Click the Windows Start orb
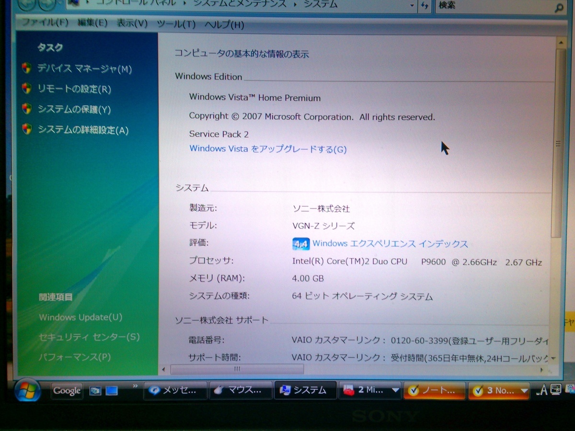575x431 pixels. click(x=27, y=390)
